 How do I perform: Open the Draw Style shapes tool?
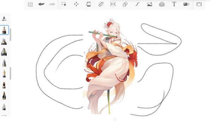pyautogui.click(x=125, y=4)
